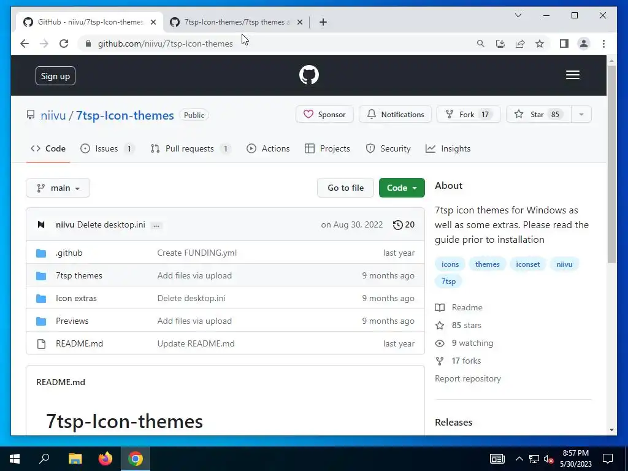Select the Security tab
The width and height of the screenshot is (628, 471).
click(388, 148)
